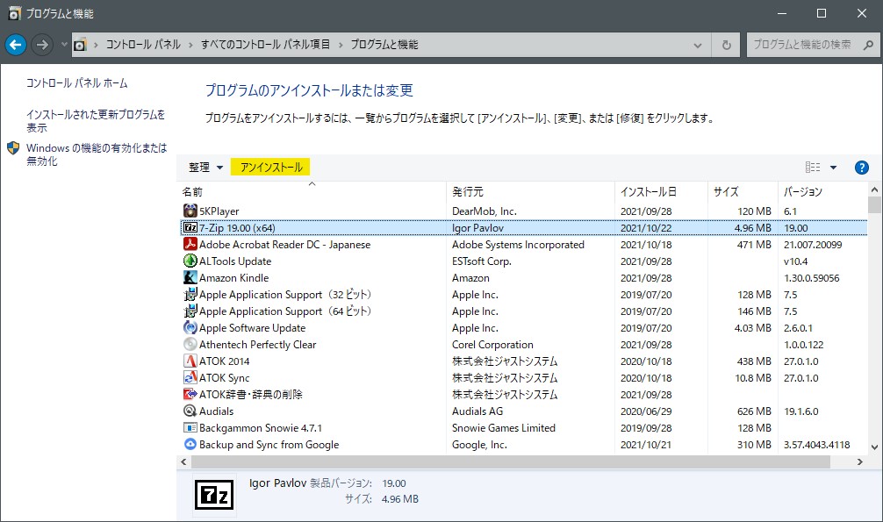Screen dimensions: 883x522
Task: Click the ATOK 2014 icon
Action: [x=190, y=361]
